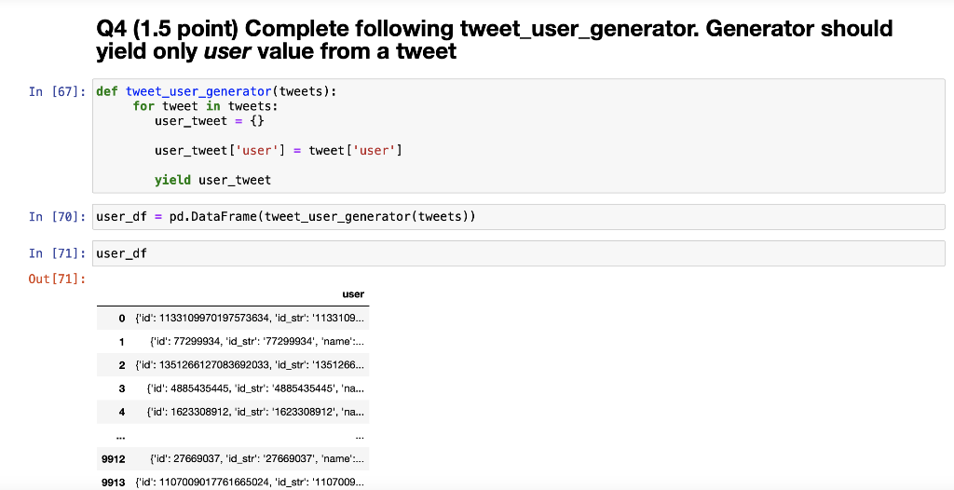Click the row 1 cell with id 77299934
Viewport: 954px width, 490px height.
click(x=256, y=342)
